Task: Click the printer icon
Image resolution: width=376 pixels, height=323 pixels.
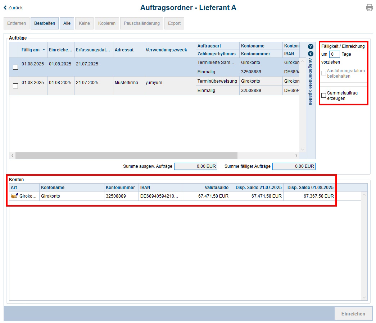Action: (369, 8)
